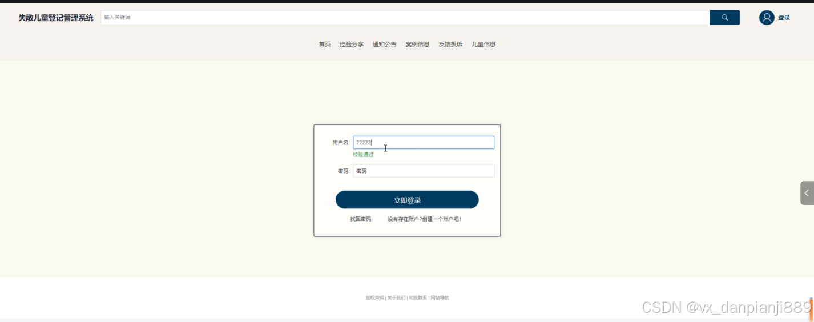Image resolution: width=814 pixels, height=322 pixels.
Task: Open the 儿童信息 menu item
Action: [x=483, y=45]
